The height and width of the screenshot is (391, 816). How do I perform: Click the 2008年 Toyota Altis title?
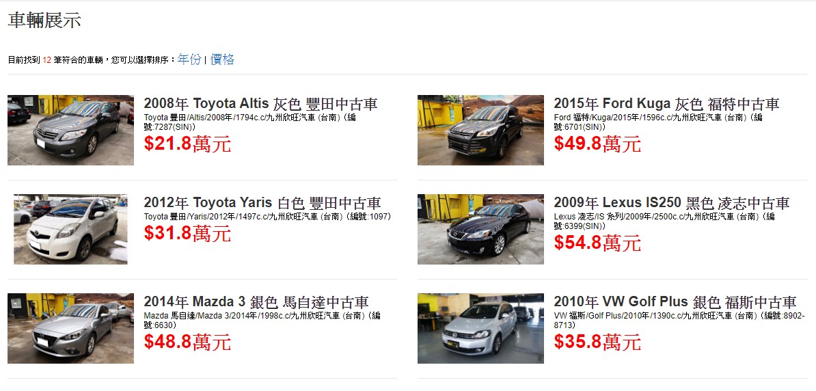[x=260, y=104]
